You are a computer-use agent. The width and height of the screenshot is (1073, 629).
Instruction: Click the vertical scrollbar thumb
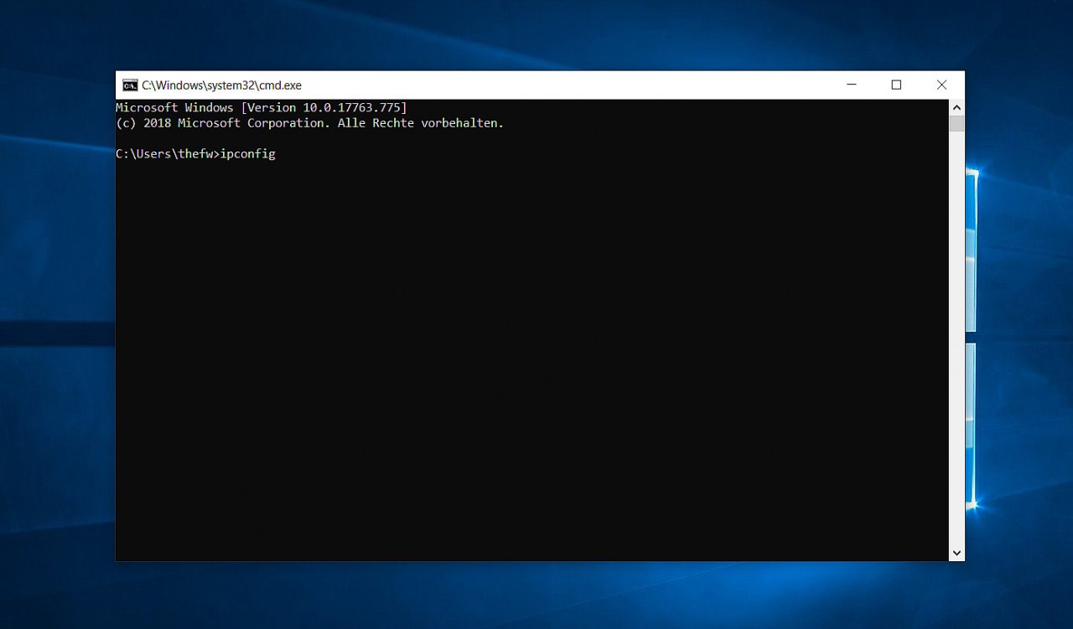(956, 123)
